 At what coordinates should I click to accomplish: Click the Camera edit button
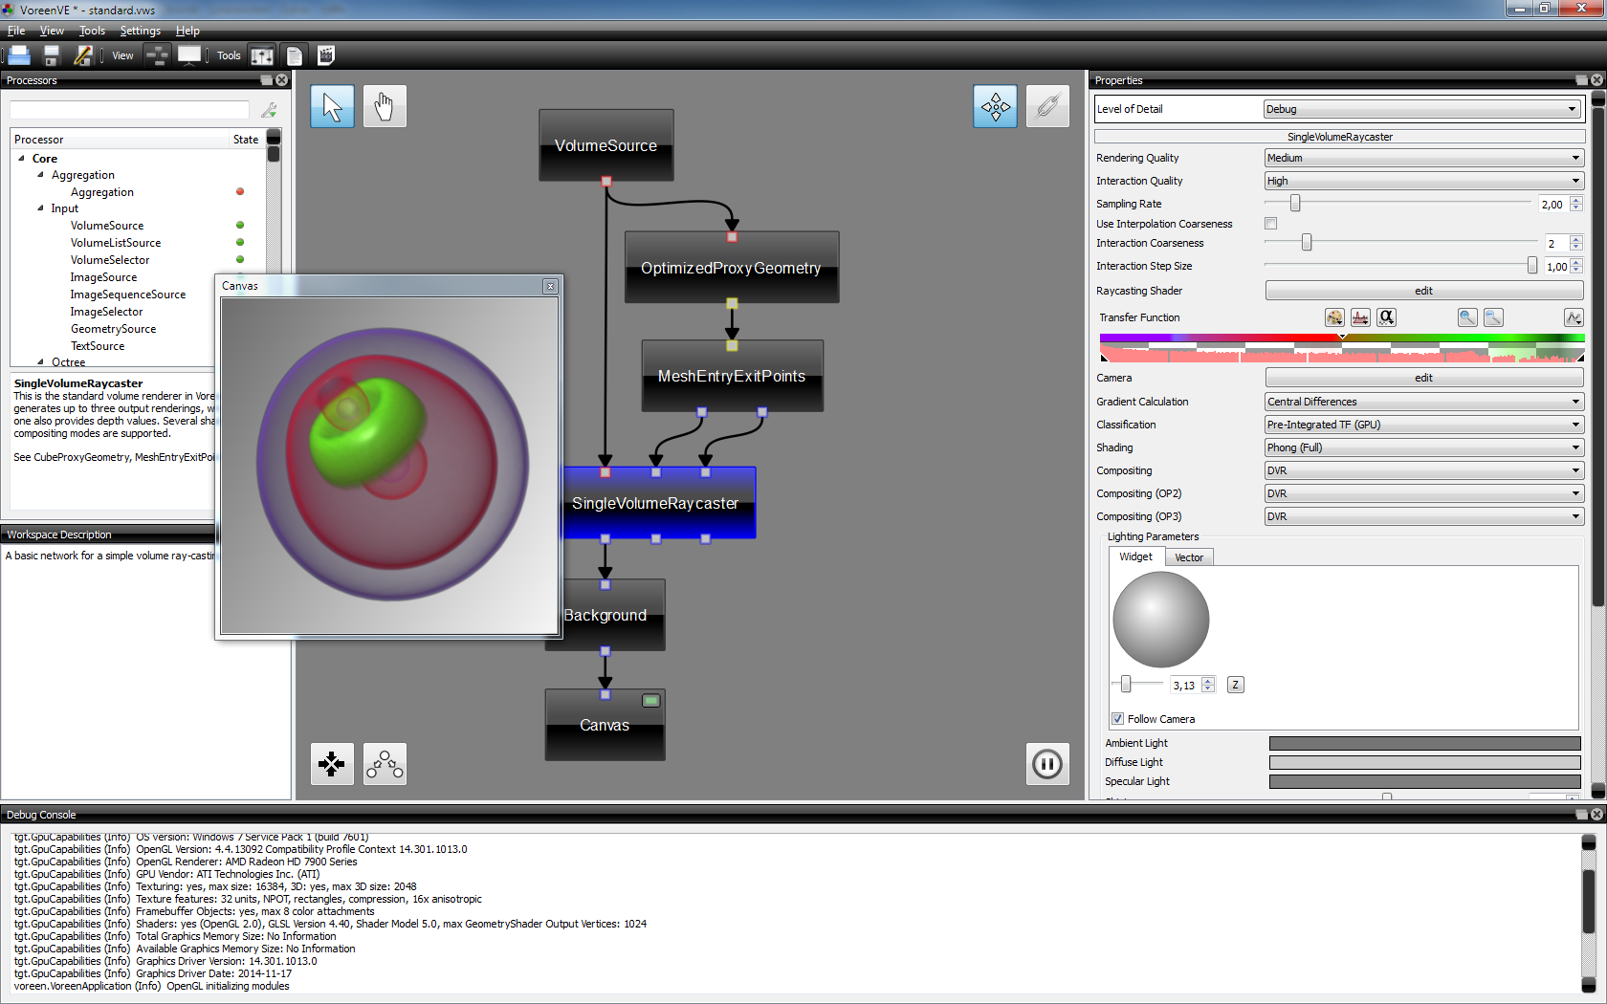(x=1423, y=378)
